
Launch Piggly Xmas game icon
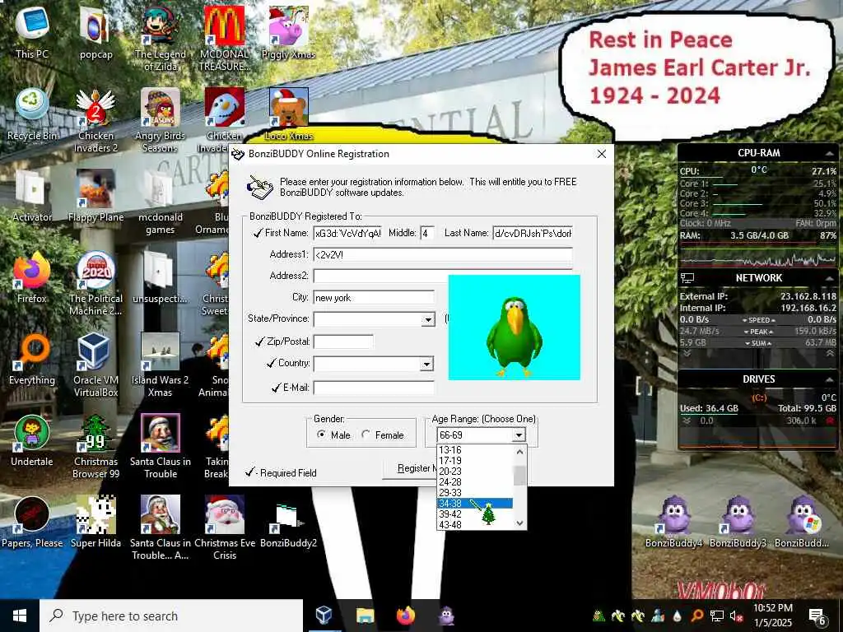[x=289, y=32]
